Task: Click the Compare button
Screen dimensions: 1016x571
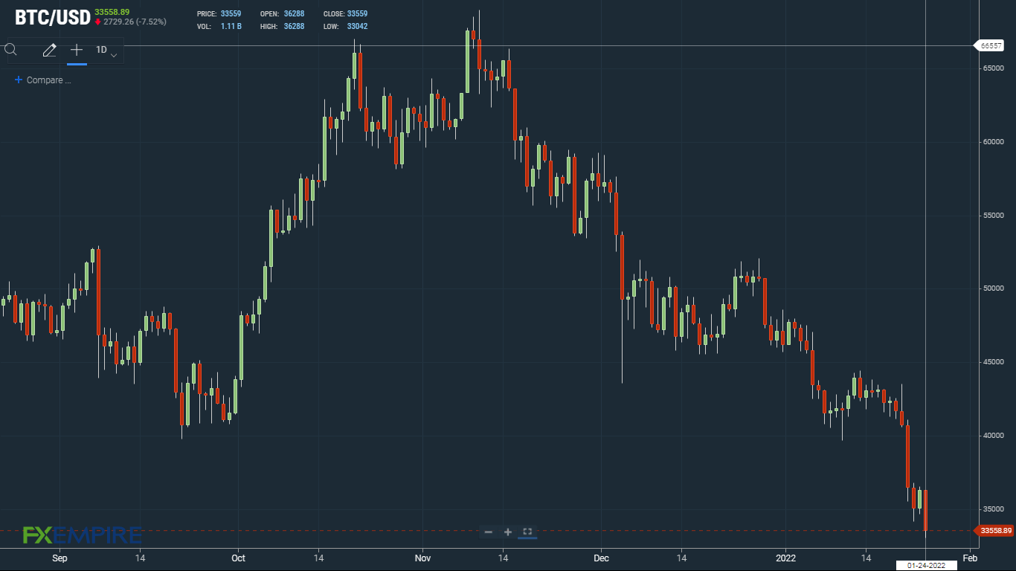Action: click(x=43, y=80)
